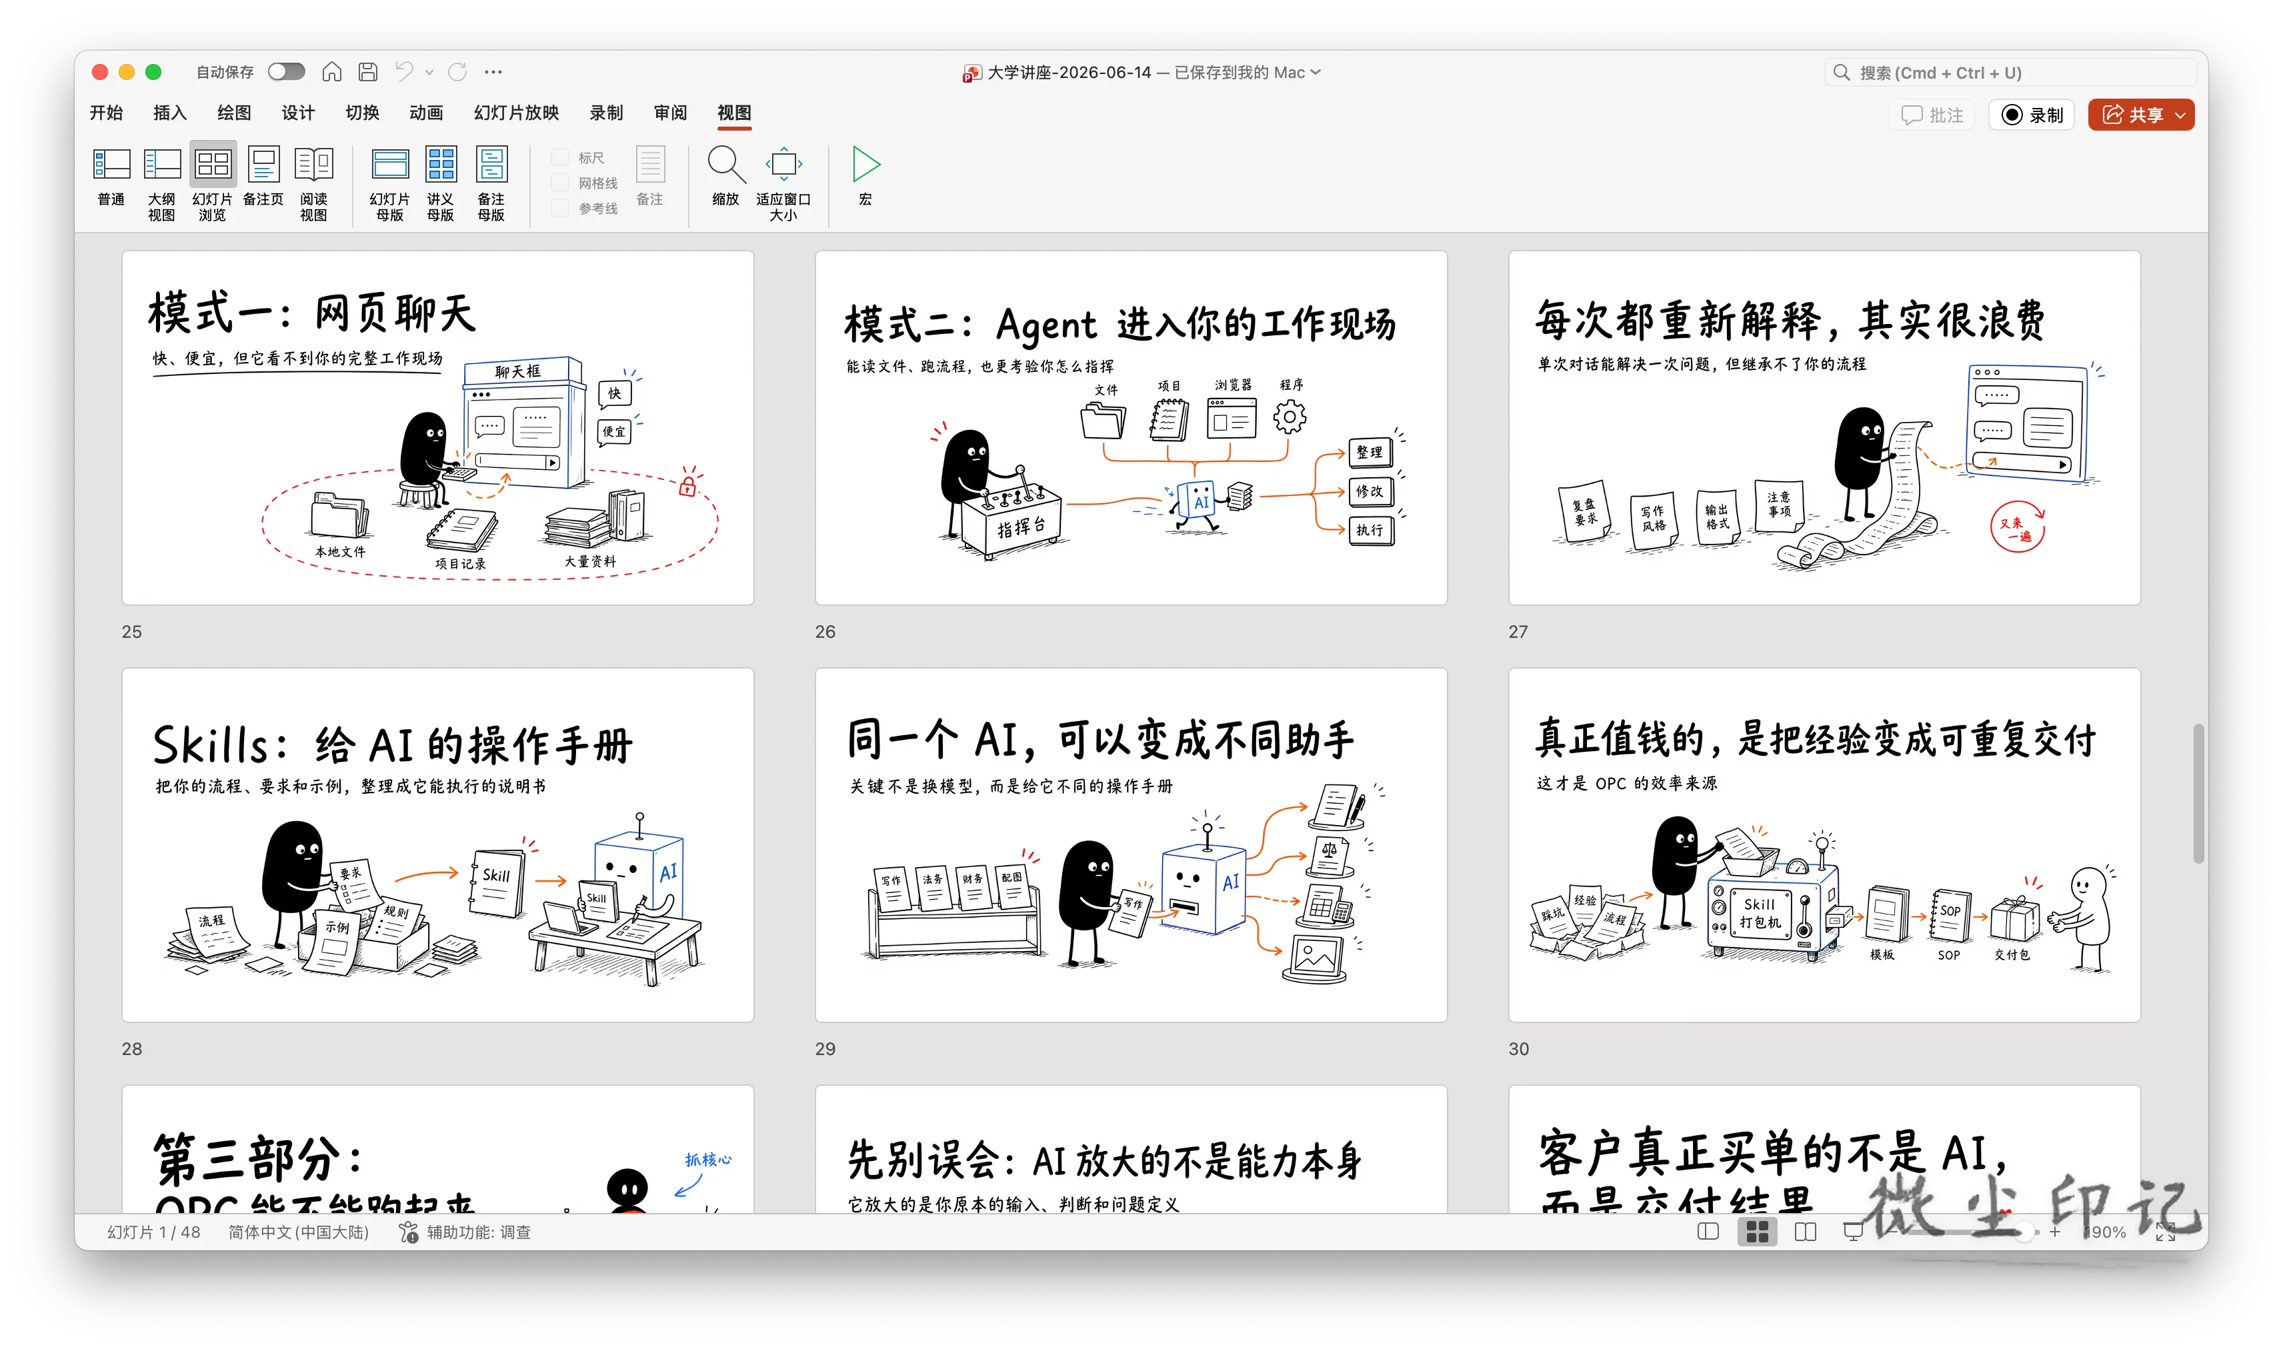Viewport: 2283px width, 1349px height.
Task: Expand the 共享 share dropdown arrow
Action: click(x=2180, y=115)
